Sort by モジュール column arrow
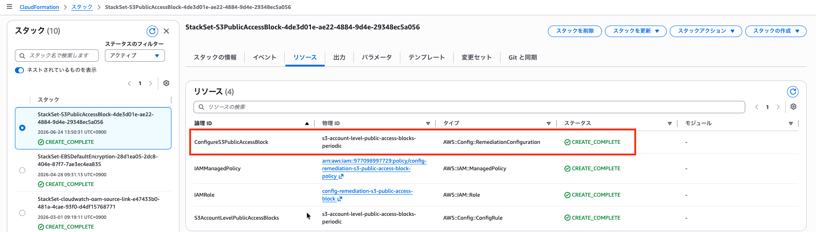The image size is (816, 232). click(x=791, y=123)
